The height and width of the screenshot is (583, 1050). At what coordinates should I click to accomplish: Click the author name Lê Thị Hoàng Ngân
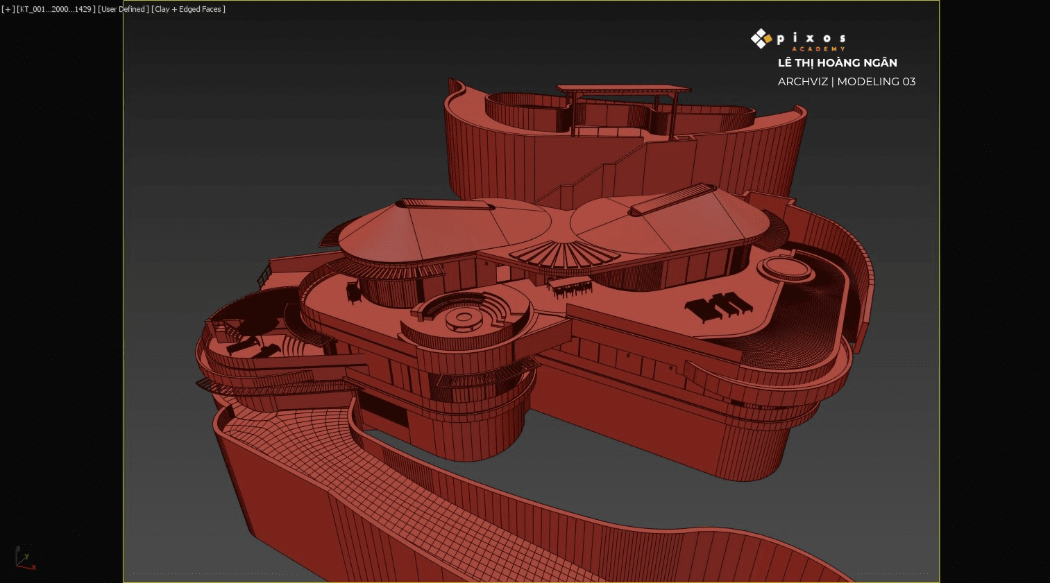pyautogui.click(x=837, y=62)
